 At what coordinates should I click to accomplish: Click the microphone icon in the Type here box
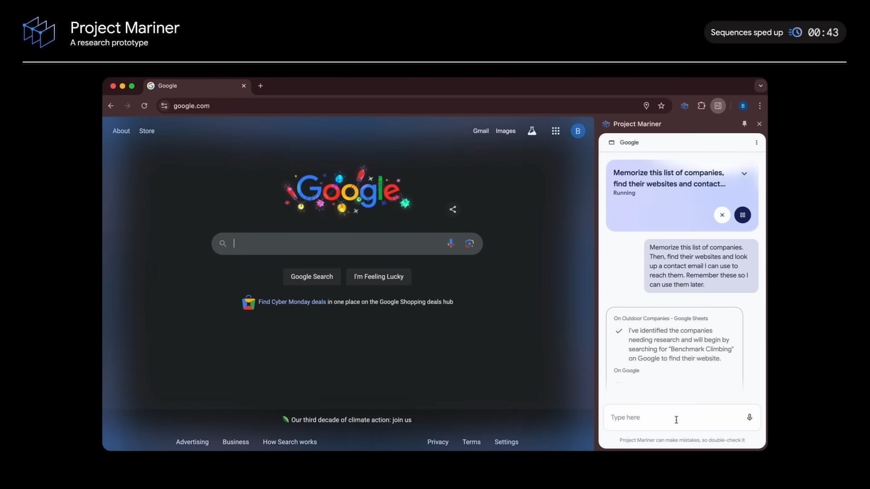(749, 417)
